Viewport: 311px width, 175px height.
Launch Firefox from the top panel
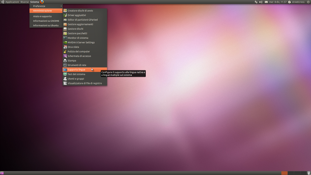pyautogui.click(x=42, y=2)
